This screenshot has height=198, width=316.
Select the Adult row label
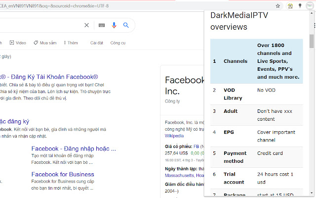231,111
